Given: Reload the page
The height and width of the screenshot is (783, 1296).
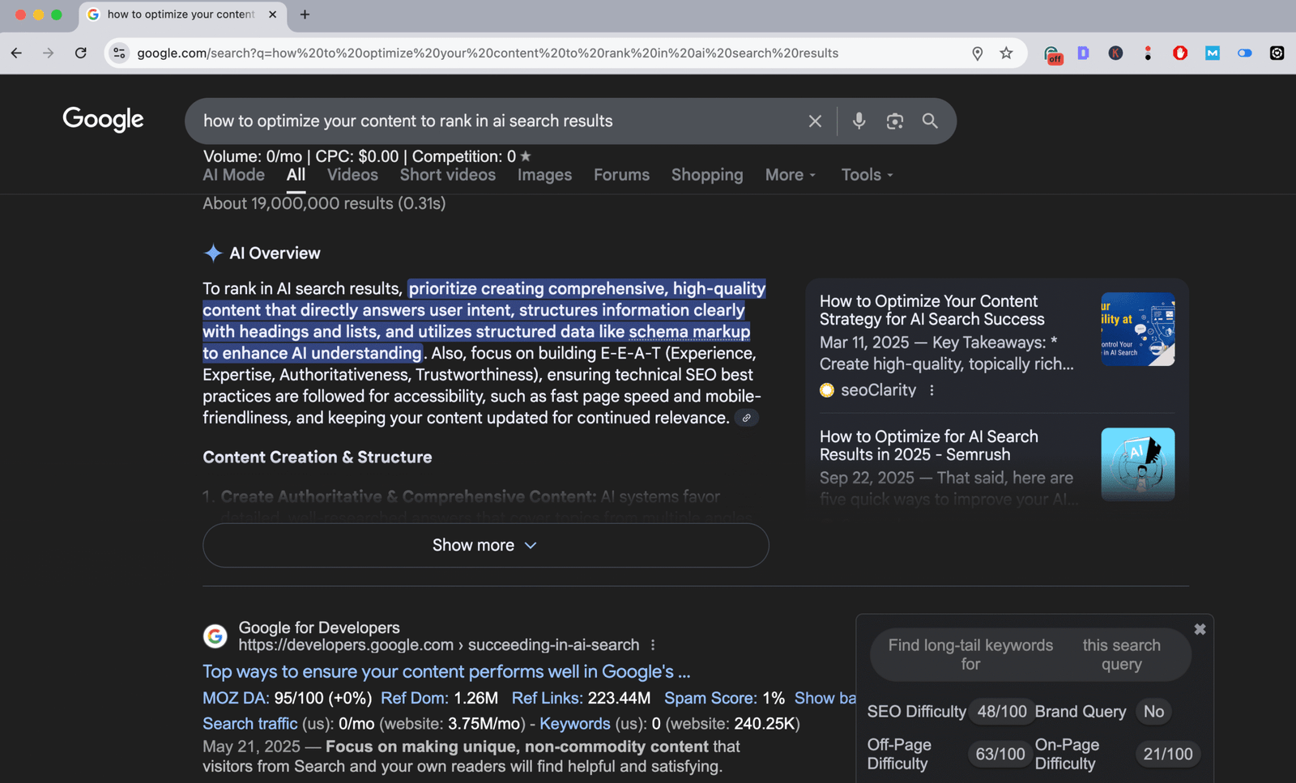Looking at the screenshot, I should (x=81, y=53).
